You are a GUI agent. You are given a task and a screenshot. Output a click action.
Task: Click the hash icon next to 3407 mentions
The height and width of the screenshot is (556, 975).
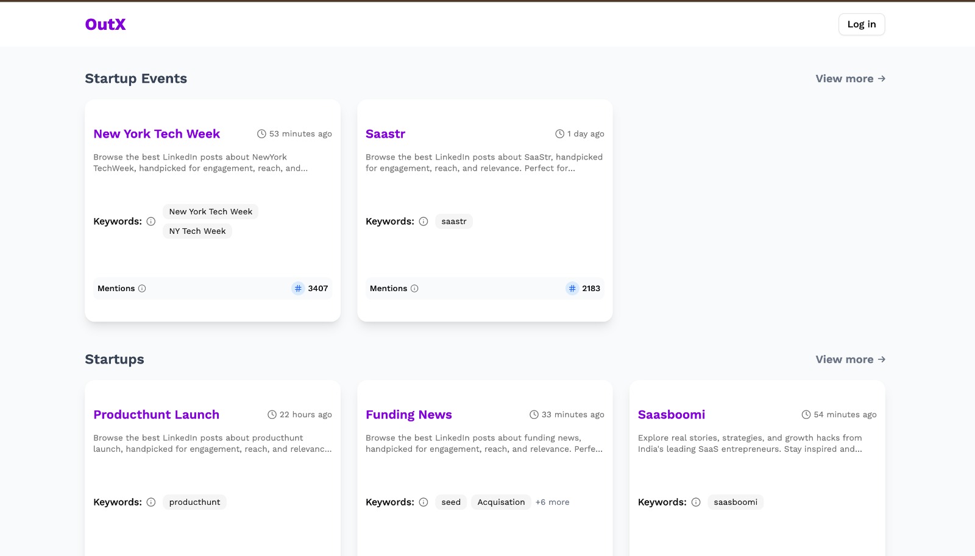[x=298, y=288]
